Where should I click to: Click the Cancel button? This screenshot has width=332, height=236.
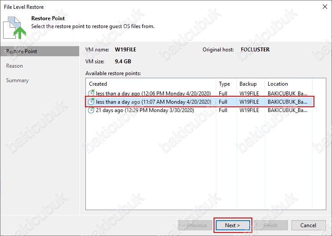click(308, 225)
